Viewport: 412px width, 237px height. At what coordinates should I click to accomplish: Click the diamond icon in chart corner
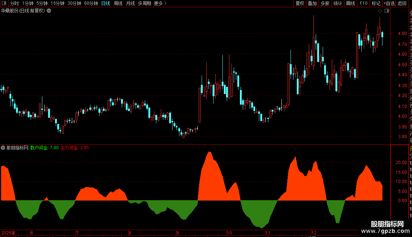(x=380, y=11)
